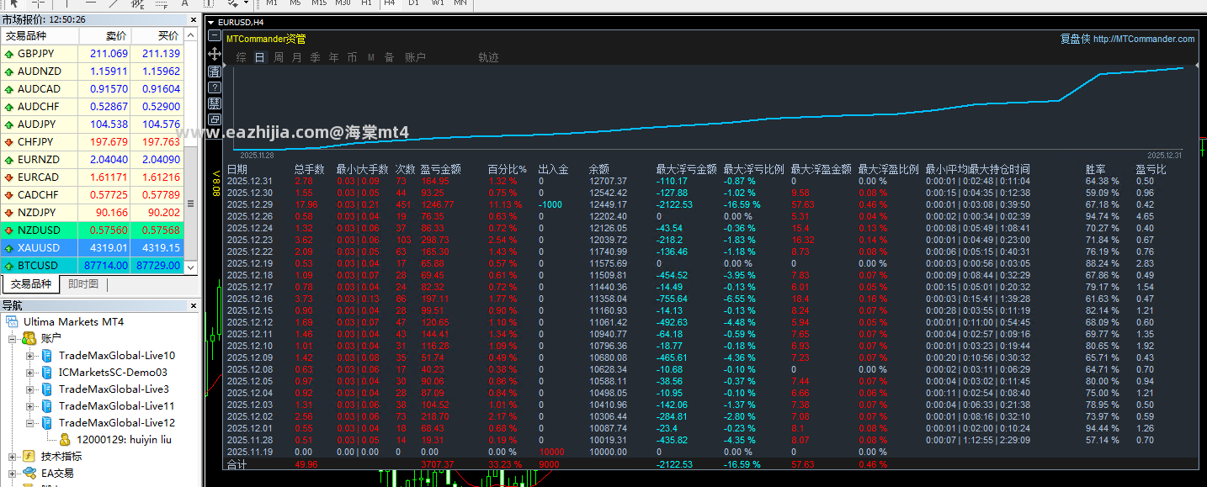This screenshot has height=487, width=1207.
Task: Select the MN timeframe button
Action: 460,3
